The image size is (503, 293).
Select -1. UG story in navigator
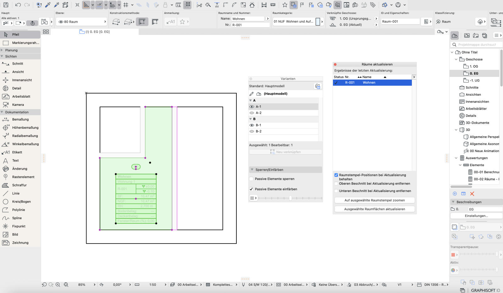tap(474, 81)
